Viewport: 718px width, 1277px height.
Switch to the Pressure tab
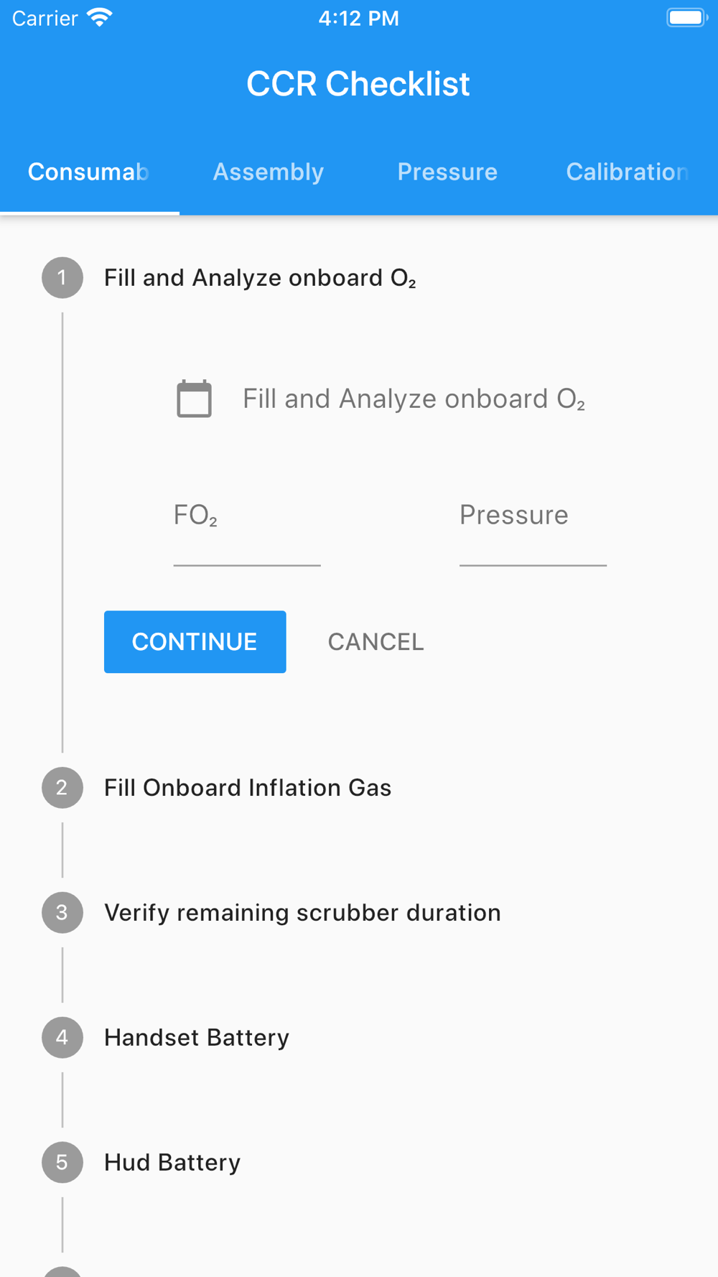click(x=447, y=172)
